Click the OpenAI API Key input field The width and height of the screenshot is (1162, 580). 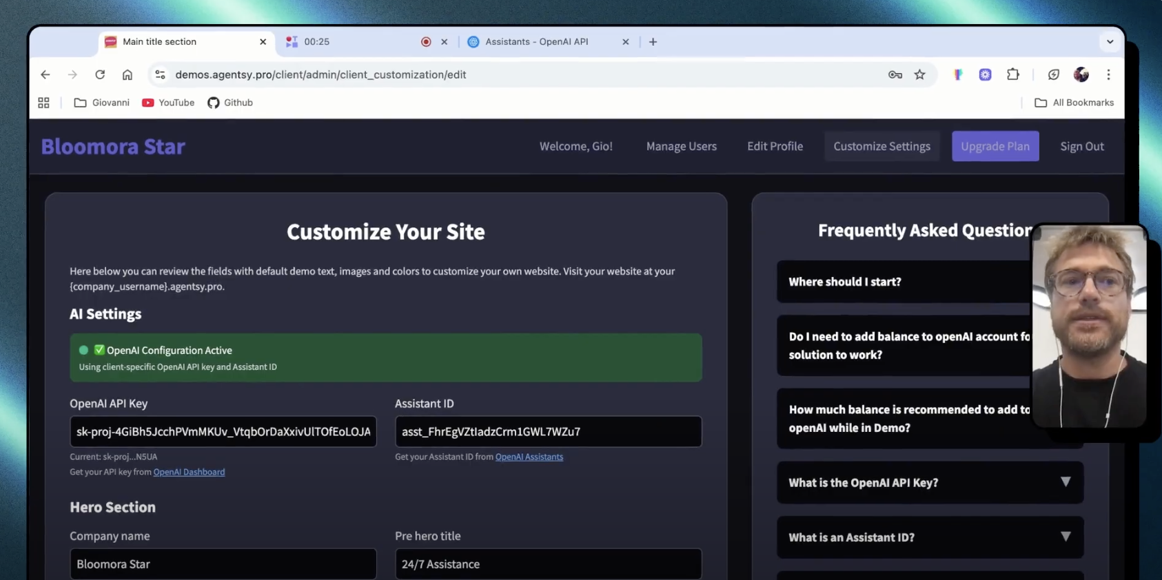[223, 432]
